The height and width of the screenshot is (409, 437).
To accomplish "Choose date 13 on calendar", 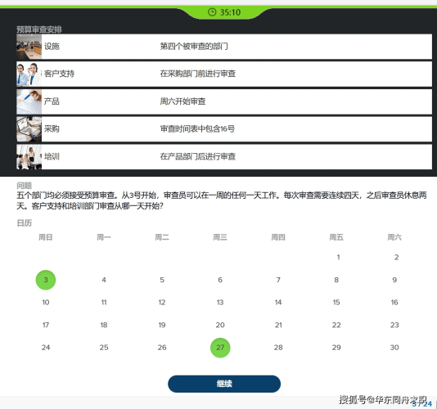I will tap(220, 303).
